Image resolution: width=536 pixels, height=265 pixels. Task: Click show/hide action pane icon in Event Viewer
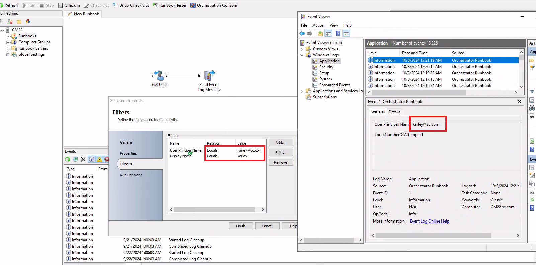point(346,33)
